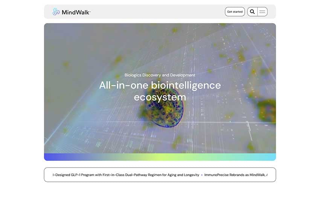Click the word 'ecosystem' in the headline
The height and width of the screenshot is (201, 320).
(x=160, y=97)
